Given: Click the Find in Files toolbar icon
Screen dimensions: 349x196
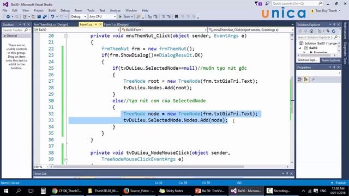Looking at the screenshot, I should [139, 17].
